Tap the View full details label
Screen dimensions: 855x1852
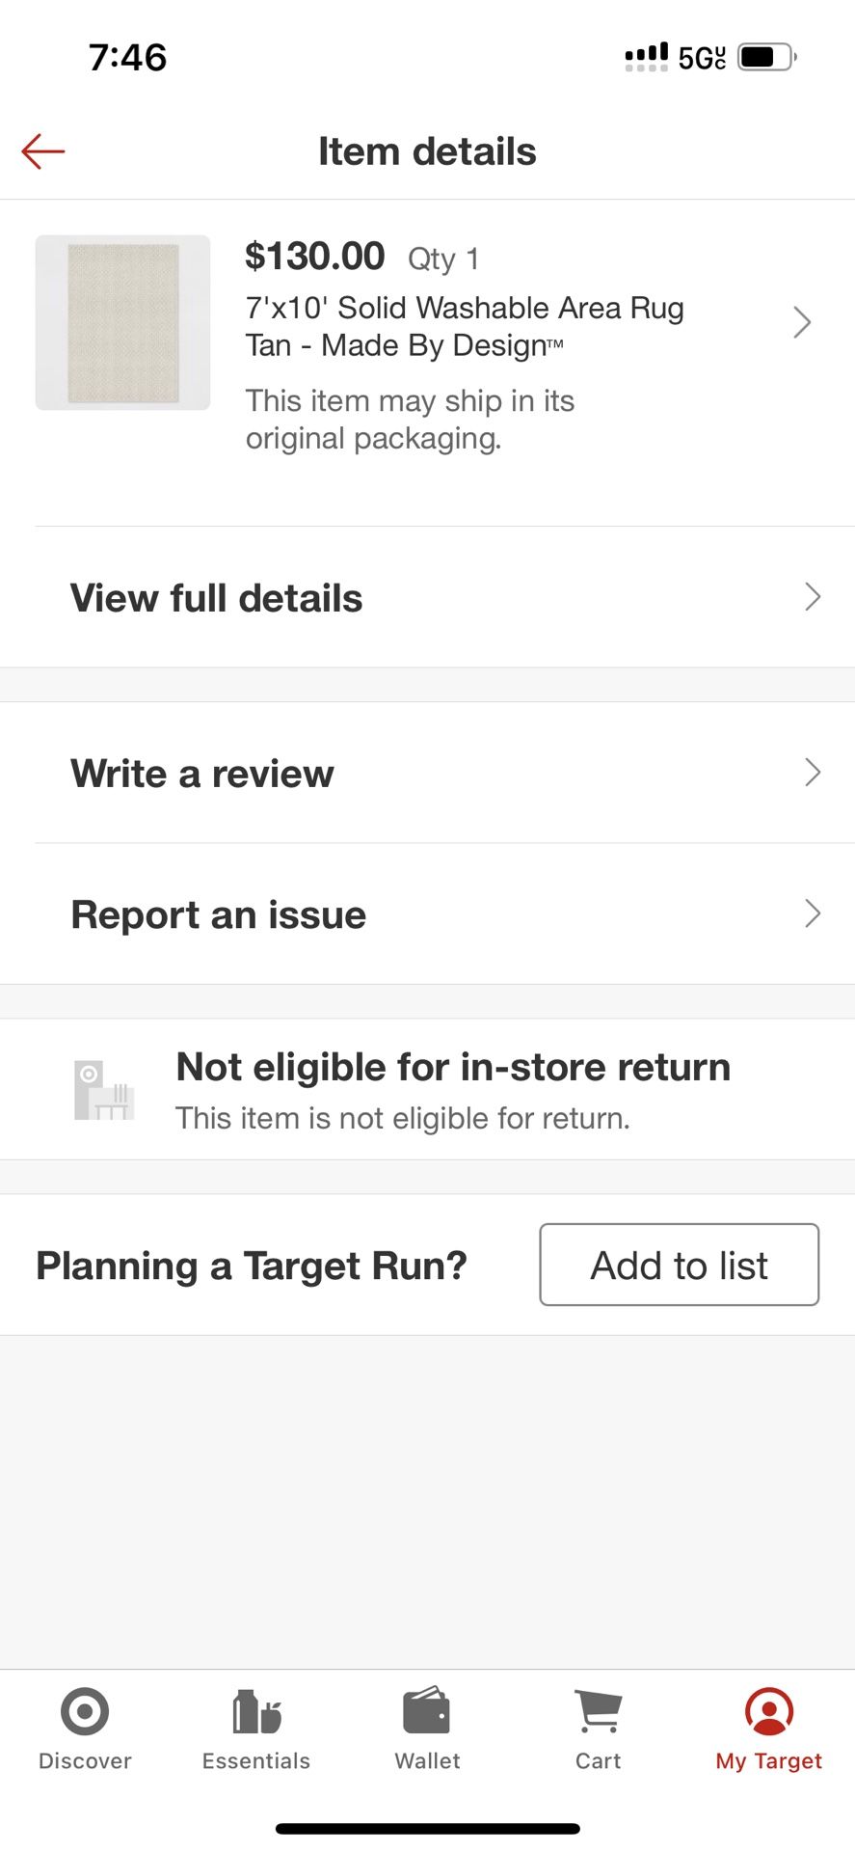tap(217, 598)
